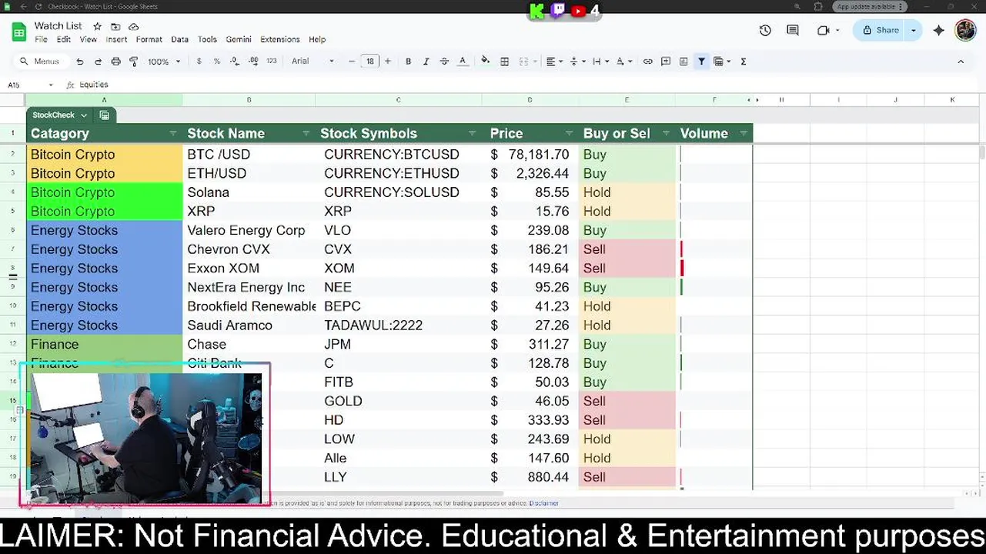Screen dimensions: 986x554
Task: Insert a comment from the toolbar
Action: tap(666, 62)
